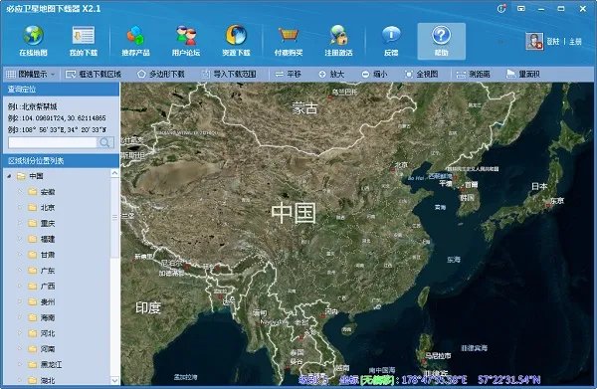597x389 pixels.
Task: Click the 推荐产品 recommended products icon
Action: pyautogui.click(x=135, y=36)
